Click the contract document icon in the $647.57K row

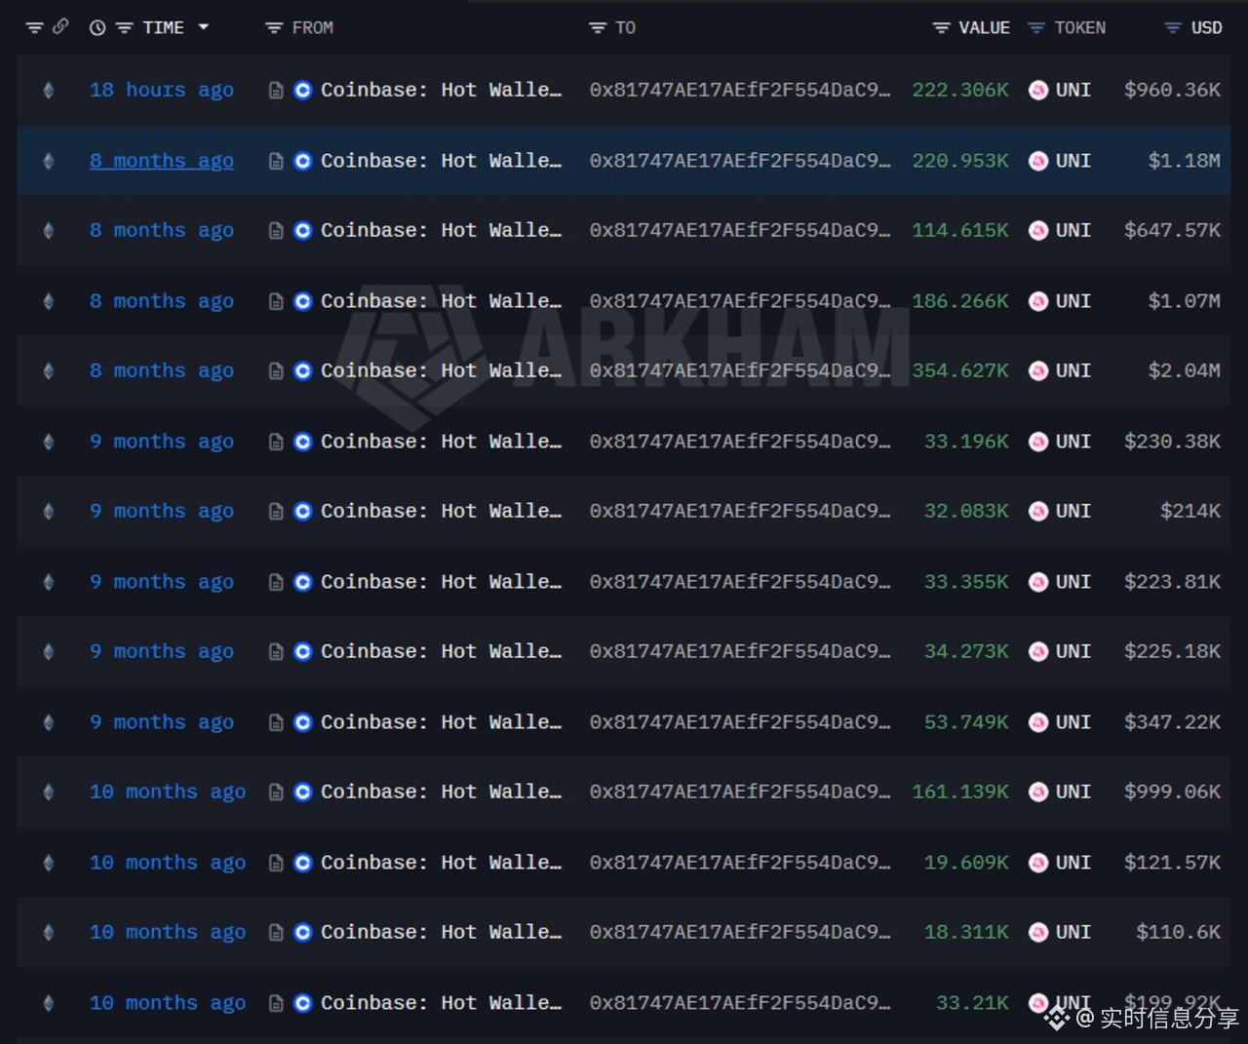tap(276, 231)
